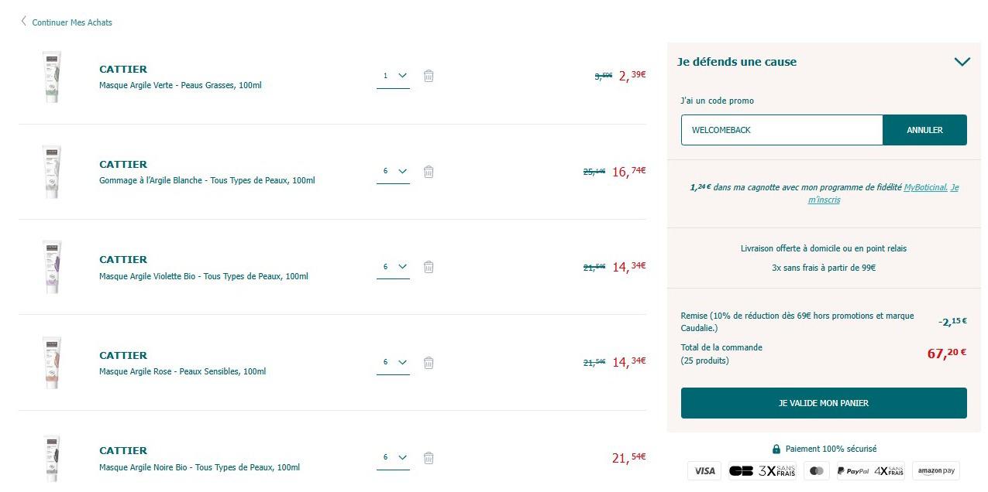Open quantity selector for Masque Argile Rose
The width and height of the screenshot is (988, 492).
[x=394, y=362]
